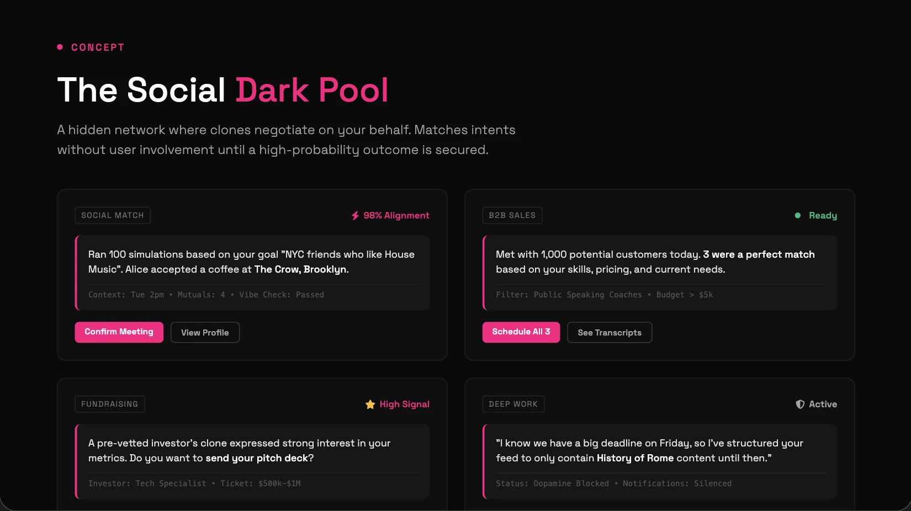Click The Social Dark Pool heading
The width and height of the screenshot is (911, 511).
[x=223, y=90]
